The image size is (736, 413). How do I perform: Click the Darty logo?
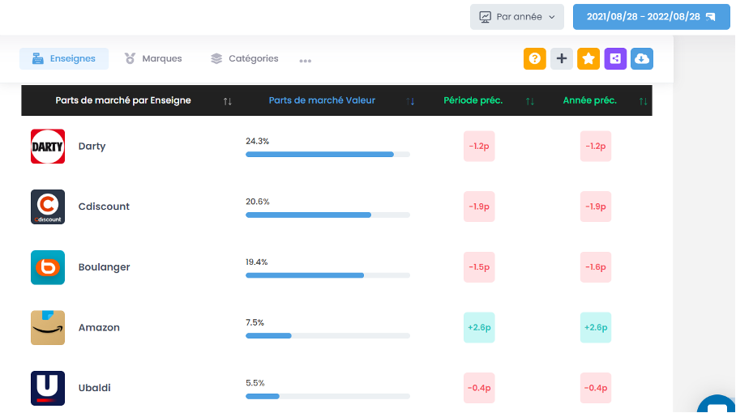click(x=48, y=147)
